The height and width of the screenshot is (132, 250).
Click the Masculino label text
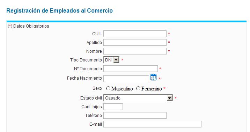[x=122, y=89]
